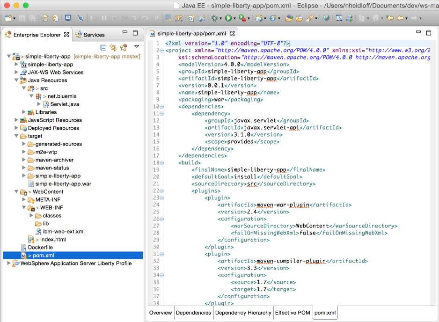Click the External Tools run icon

coord(242,18)
